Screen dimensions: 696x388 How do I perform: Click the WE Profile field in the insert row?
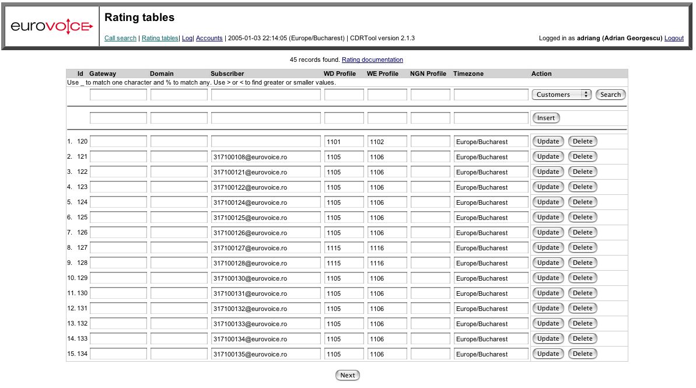(x=387, y=118)
